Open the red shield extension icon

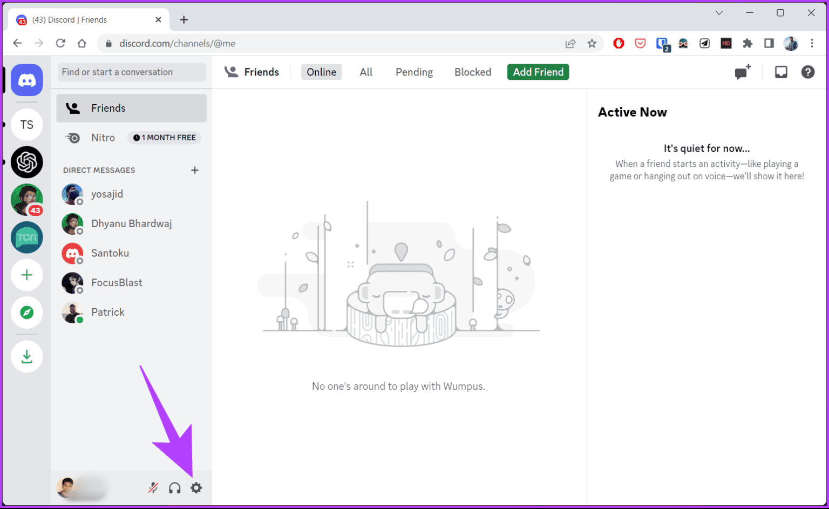[619, 43]
